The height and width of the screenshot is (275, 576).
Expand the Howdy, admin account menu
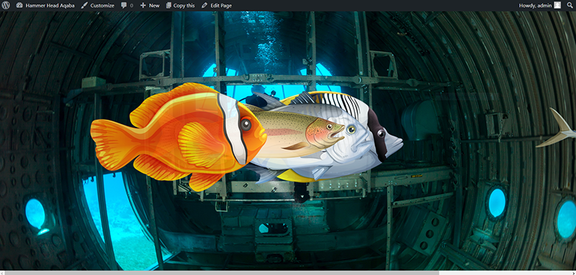539,6
